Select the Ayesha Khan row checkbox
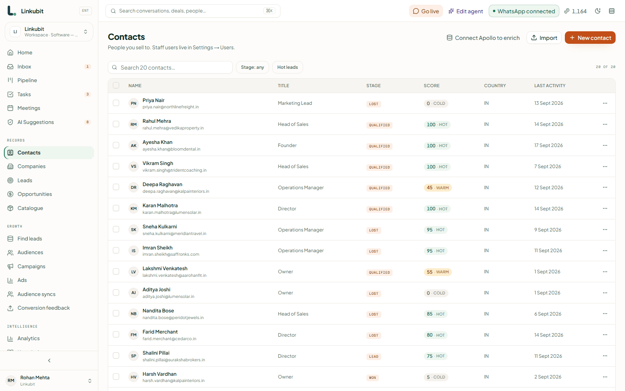 (116, 145)
